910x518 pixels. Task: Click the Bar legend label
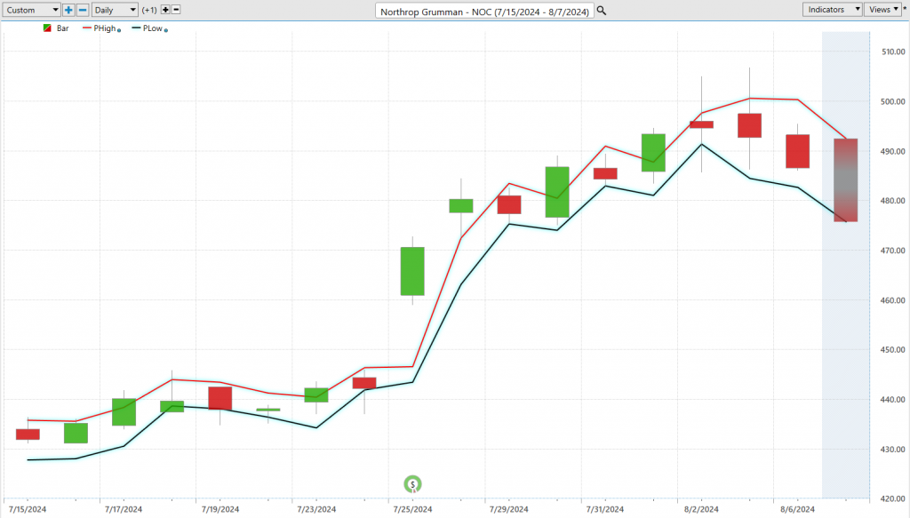coord(63,28)
